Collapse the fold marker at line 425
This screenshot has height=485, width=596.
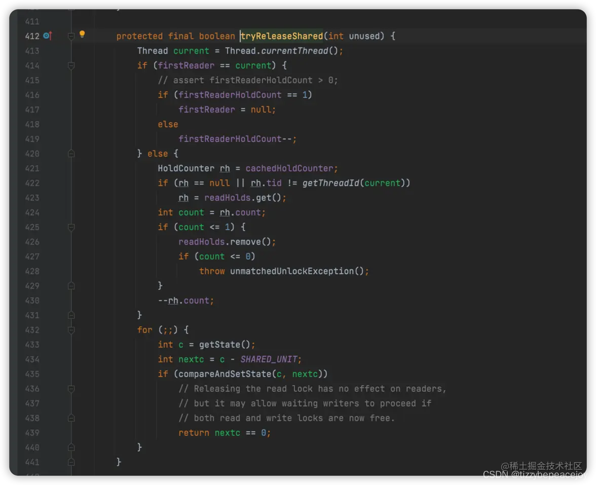click(71, 227)
